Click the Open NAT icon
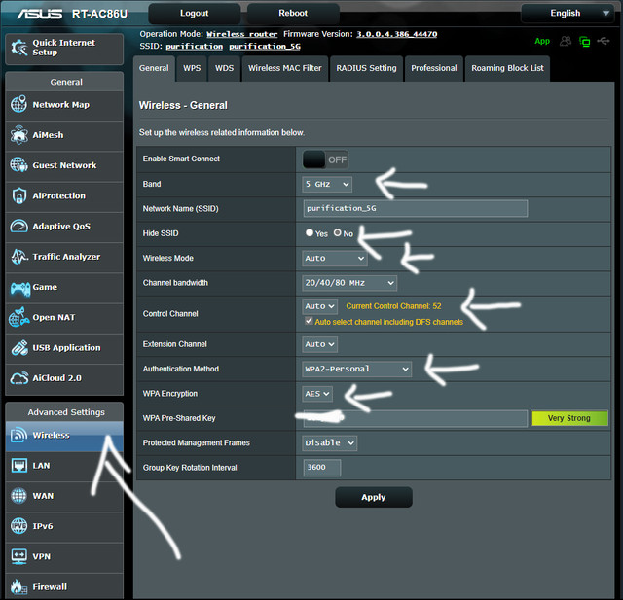Viewport: 623px width, 600px height. pyautogui.click(x=19, y=317)
